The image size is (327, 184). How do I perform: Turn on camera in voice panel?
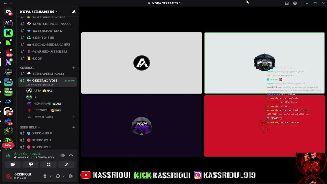point(13,164)
